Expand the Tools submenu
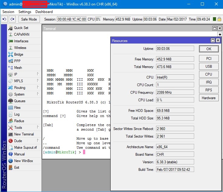223x192 pixels. tap(38, 127)
